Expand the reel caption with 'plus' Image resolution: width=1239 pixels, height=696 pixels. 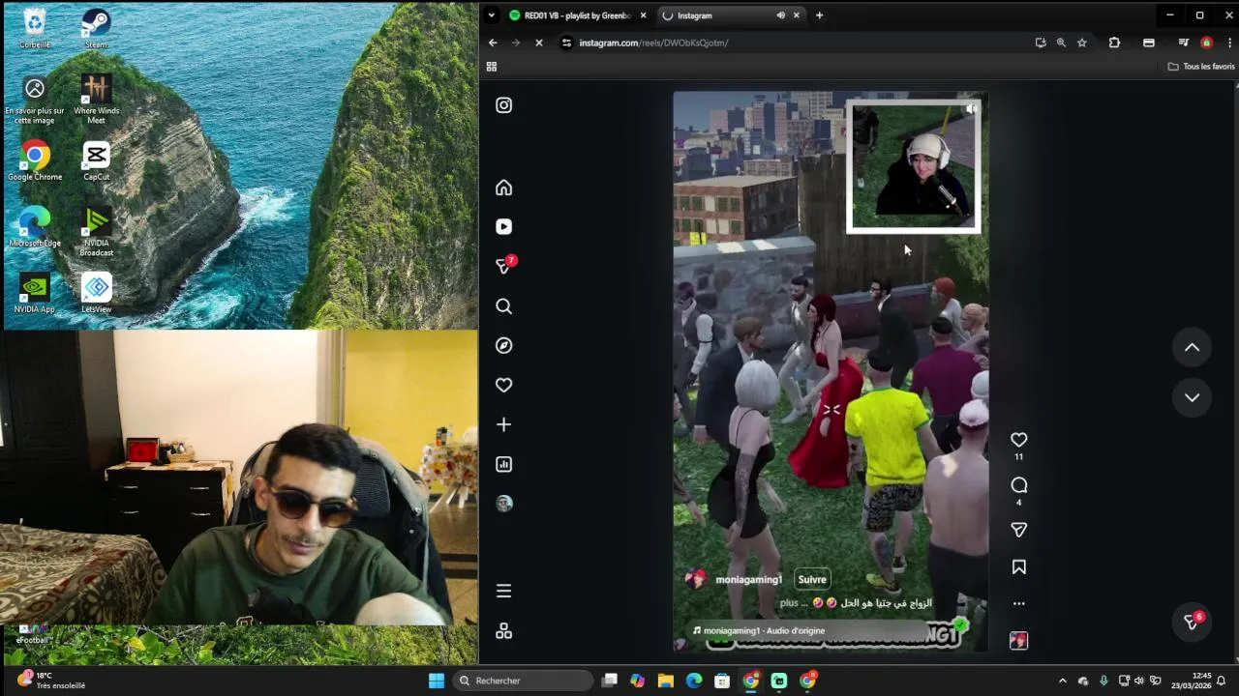click(x=789, y=603)
